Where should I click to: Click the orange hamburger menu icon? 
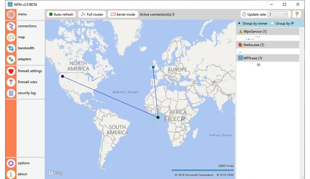(11, 14)
